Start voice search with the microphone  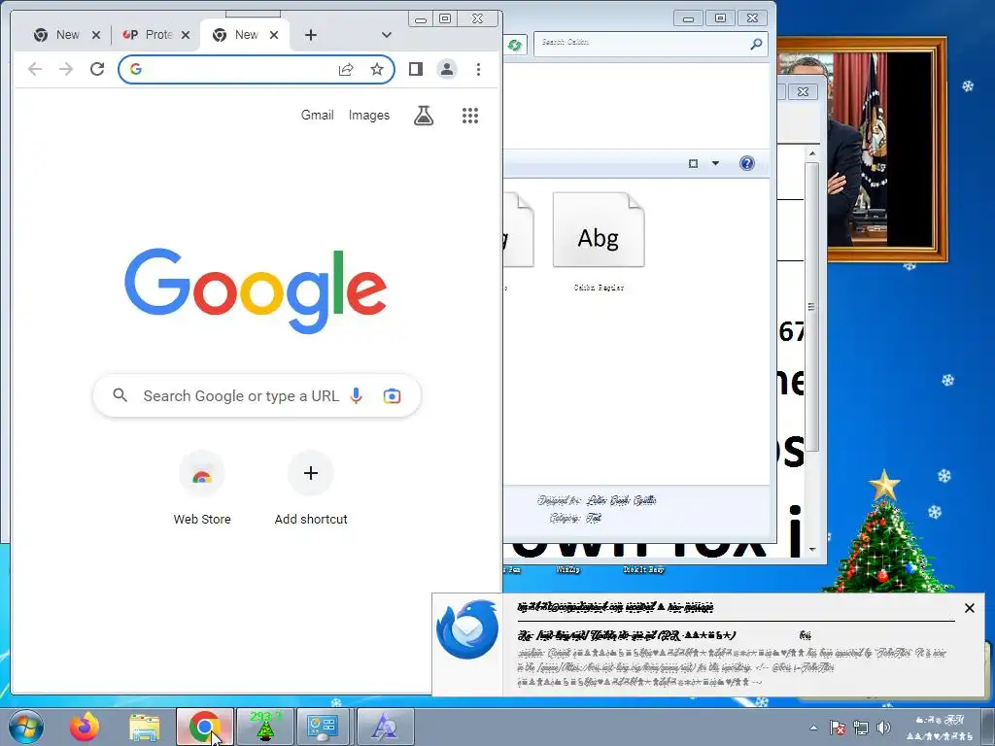[x=357, y=396]
